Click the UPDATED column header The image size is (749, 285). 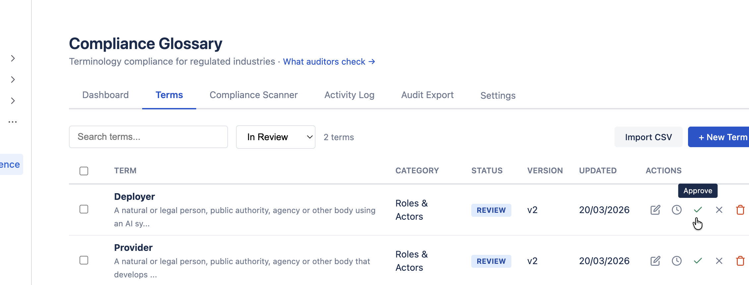598,171
